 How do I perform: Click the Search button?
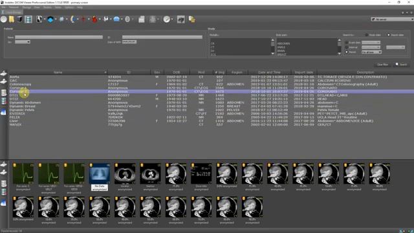click(401, 65)
